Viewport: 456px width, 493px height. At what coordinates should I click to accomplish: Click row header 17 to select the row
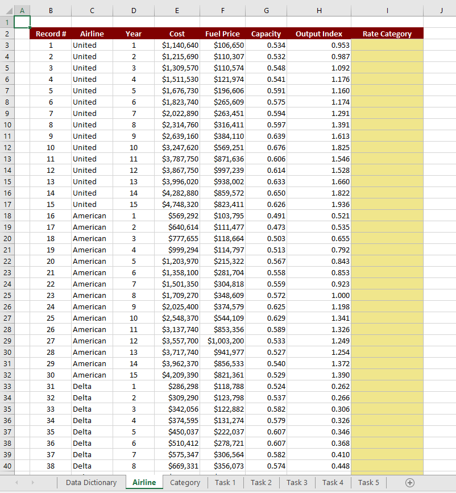(22, 204)
